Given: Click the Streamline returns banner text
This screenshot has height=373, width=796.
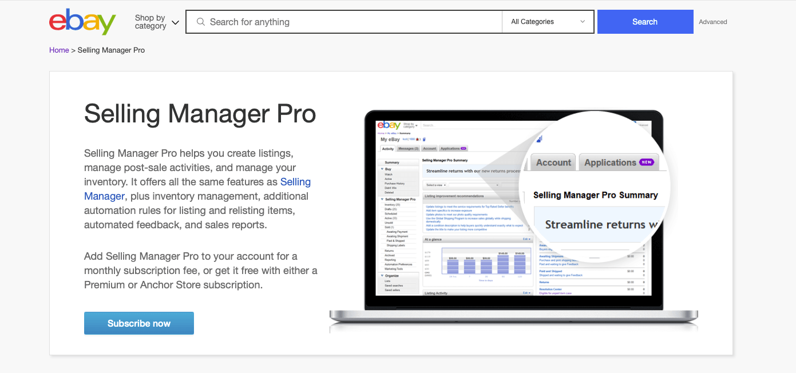Looking at the screenshot, I should 602,224.
